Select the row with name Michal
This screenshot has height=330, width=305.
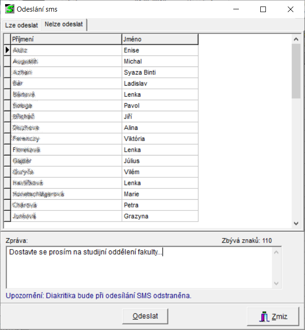[x=160, y=61]
